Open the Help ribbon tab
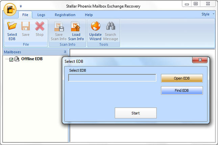The height and width of the screenshot is (145, 218). click(x=89, y=15)
